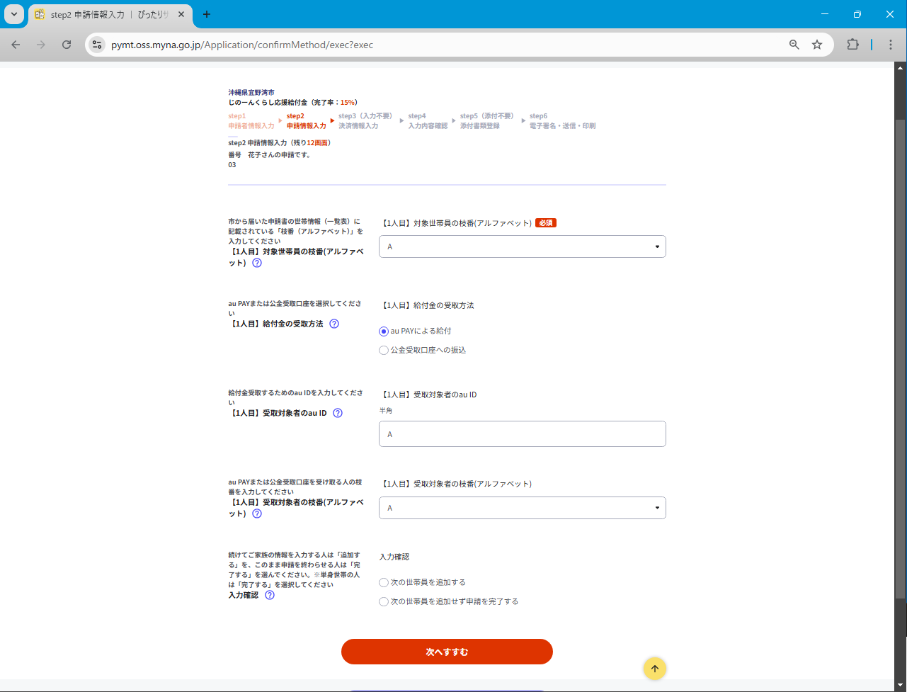Viewport: 907px width, 692px height.
Task: Select 公金受取口座への振込 radio option
Action: [x=384, y=350]
